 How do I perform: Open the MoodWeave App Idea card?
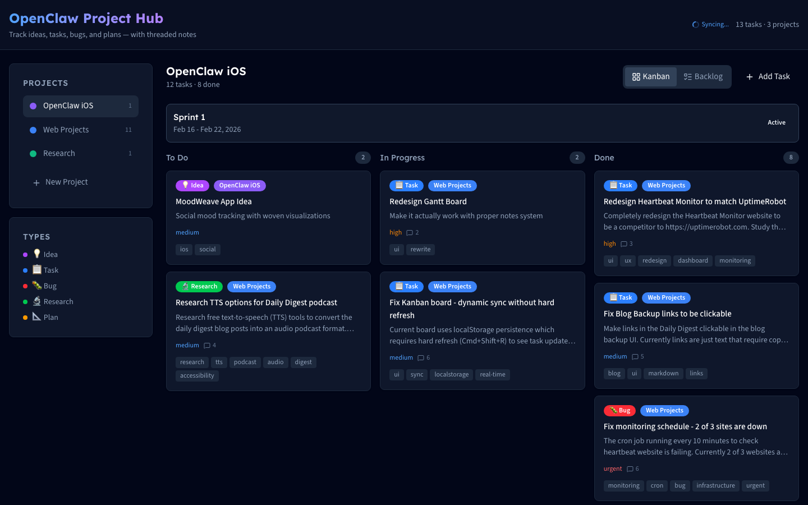point(213,201)
